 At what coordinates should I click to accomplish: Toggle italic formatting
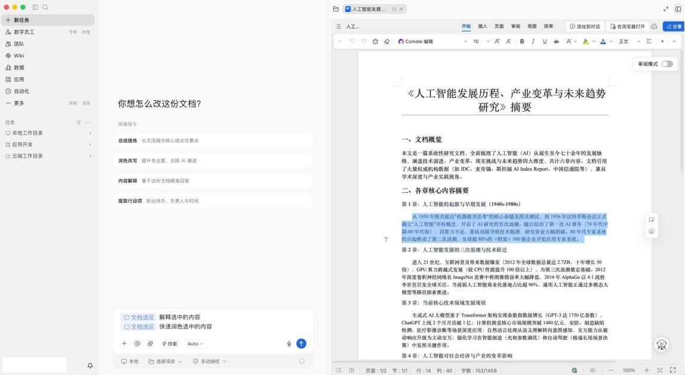coord(533,41)
